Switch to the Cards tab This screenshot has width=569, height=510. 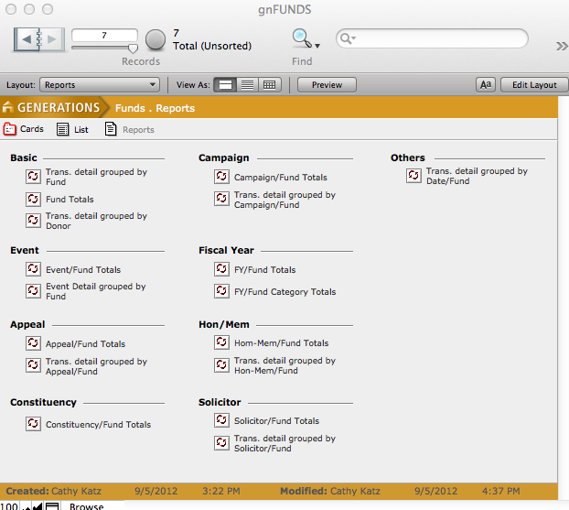[x=24, y=130]
